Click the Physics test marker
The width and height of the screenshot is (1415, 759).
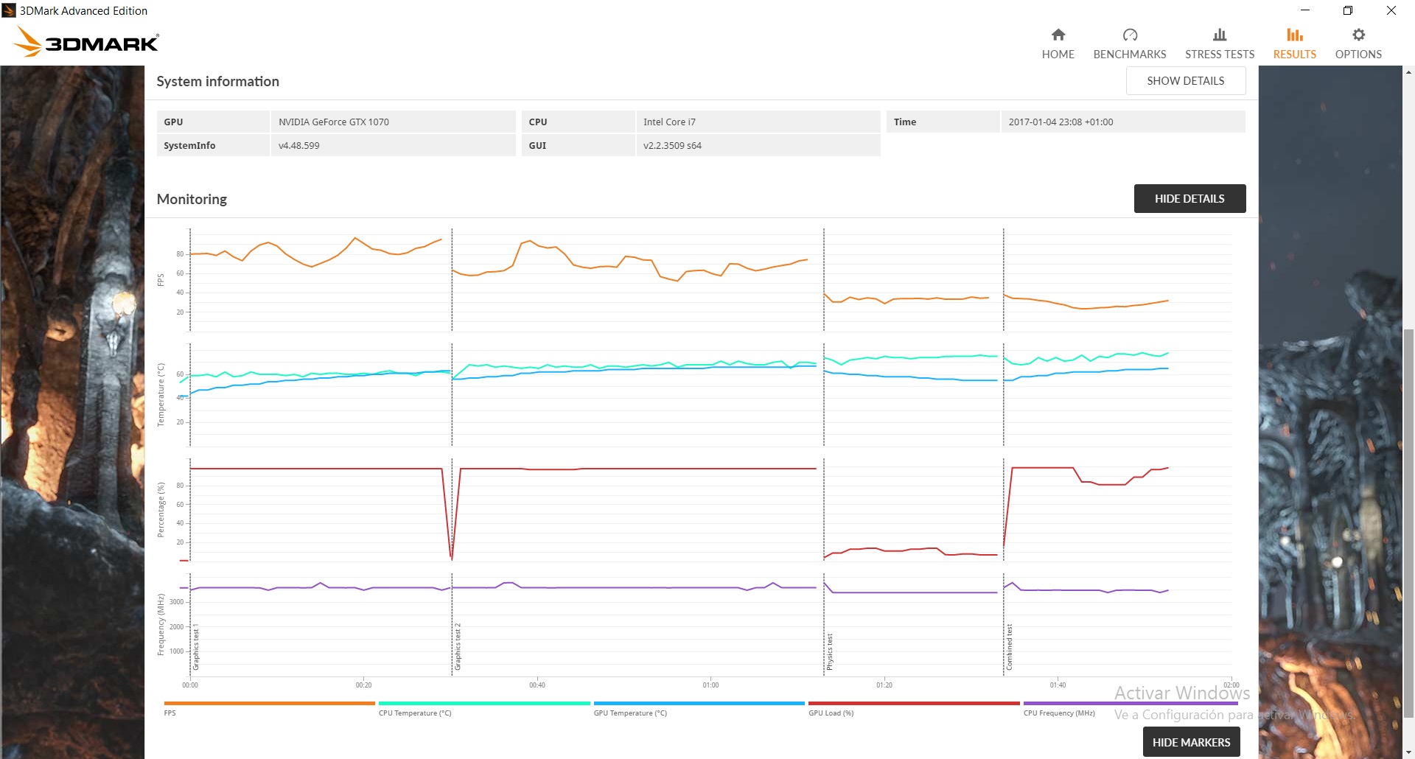coord(830,651)
